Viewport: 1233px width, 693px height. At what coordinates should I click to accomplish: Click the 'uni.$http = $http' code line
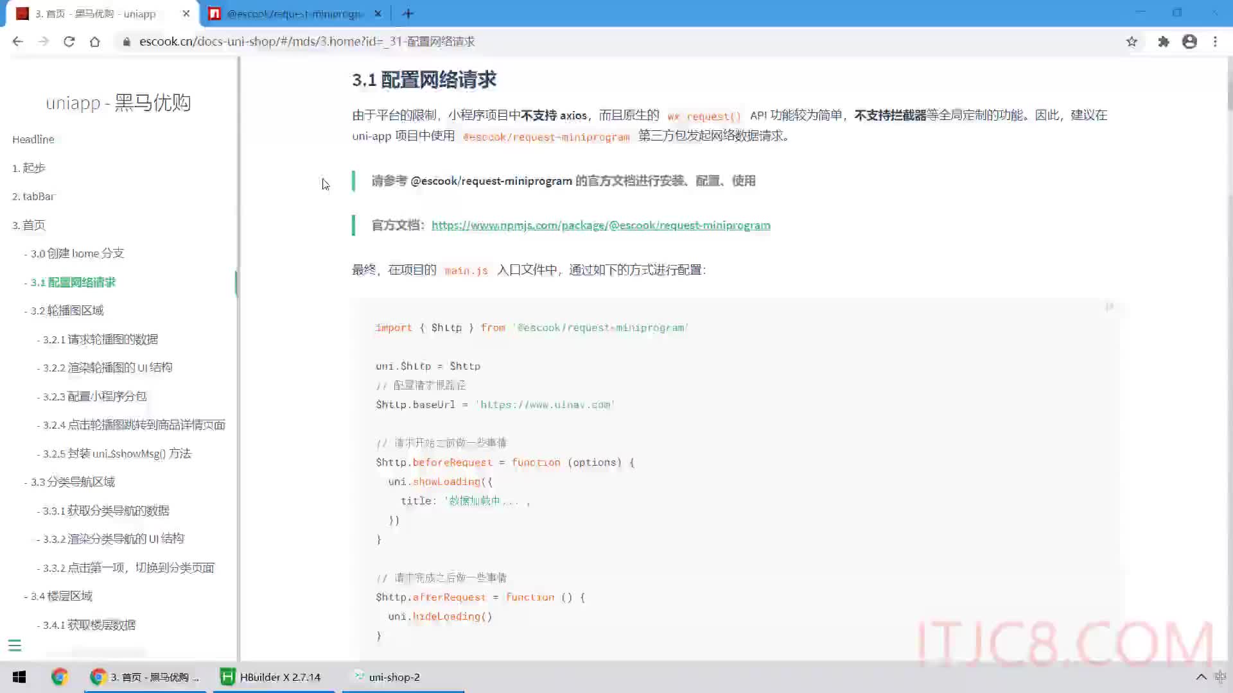click(x=428, y=366)
